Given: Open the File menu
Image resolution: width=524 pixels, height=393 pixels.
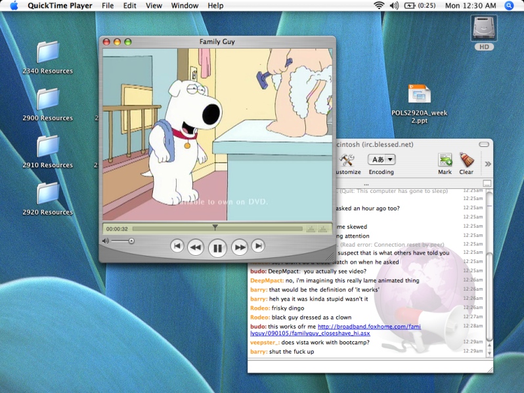Looking at the screenshot, I should (108, 6).
